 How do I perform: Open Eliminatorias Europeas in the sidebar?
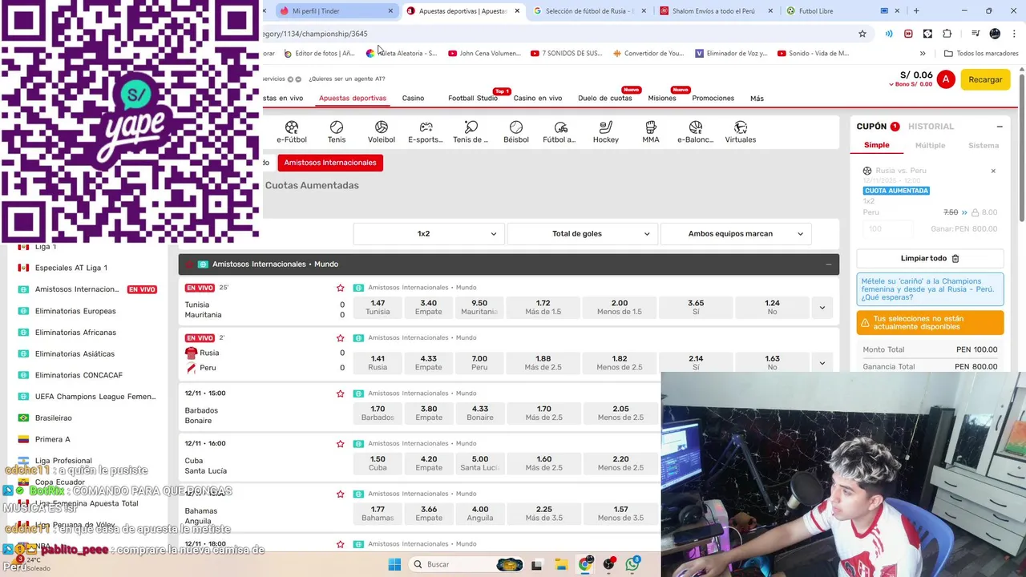(75, 311)
